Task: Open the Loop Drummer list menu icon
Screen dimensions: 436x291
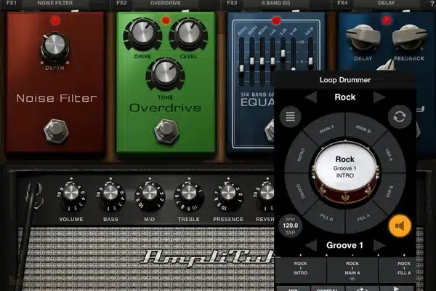Action: click(x=291, y=116)
